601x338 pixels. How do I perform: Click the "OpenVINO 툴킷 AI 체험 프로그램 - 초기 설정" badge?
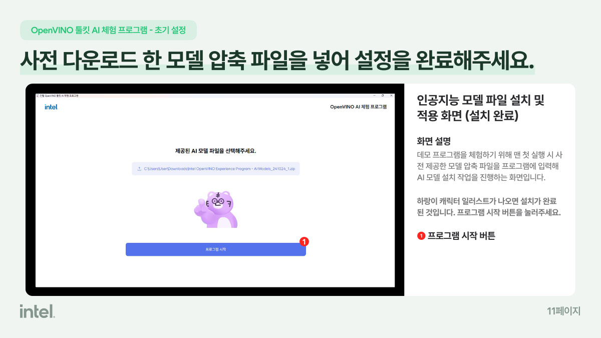108,30
